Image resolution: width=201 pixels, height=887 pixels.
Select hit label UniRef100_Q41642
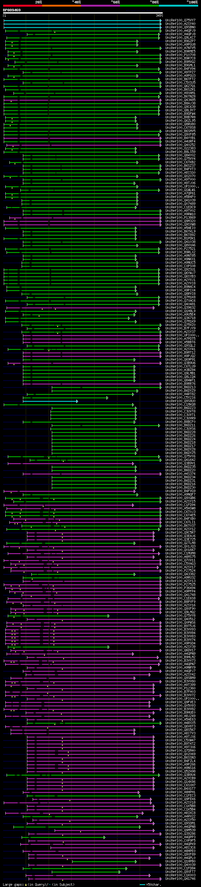pos(180,460)
